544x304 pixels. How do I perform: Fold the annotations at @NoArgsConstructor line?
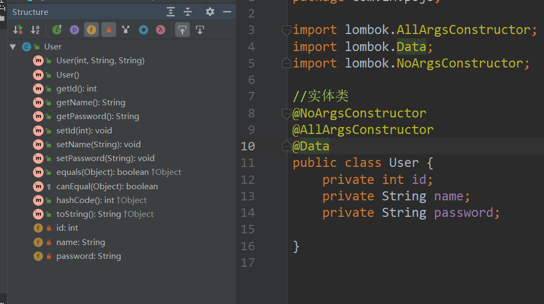pyautogui.click(x=286, y=113)
